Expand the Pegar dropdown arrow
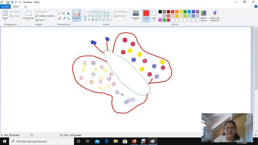 pyautogui.click(x=5, y=21)
